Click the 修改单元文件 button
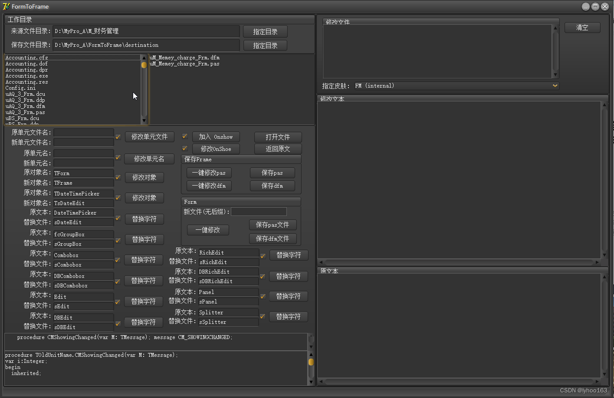 150,137
